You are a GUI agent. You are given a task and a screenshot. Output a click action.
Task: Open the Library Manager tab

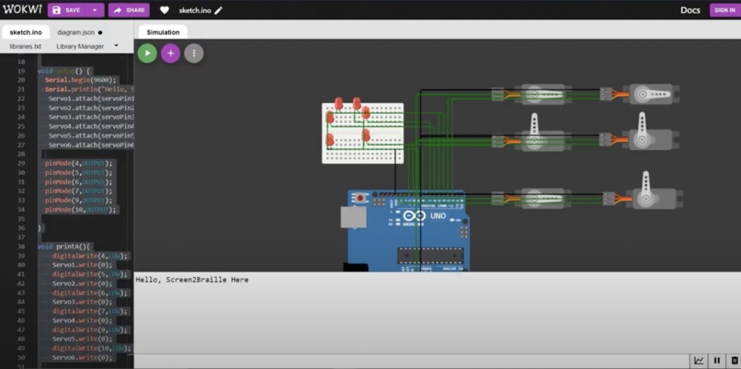[80, 46]
